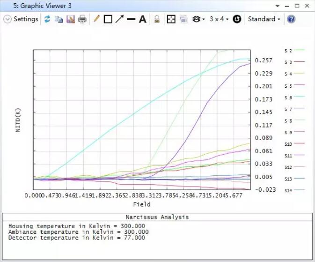The width and height of the screenshot is (315, 262).
Task: Open the window title bar dropdown arrow
Action: point(278,6)
